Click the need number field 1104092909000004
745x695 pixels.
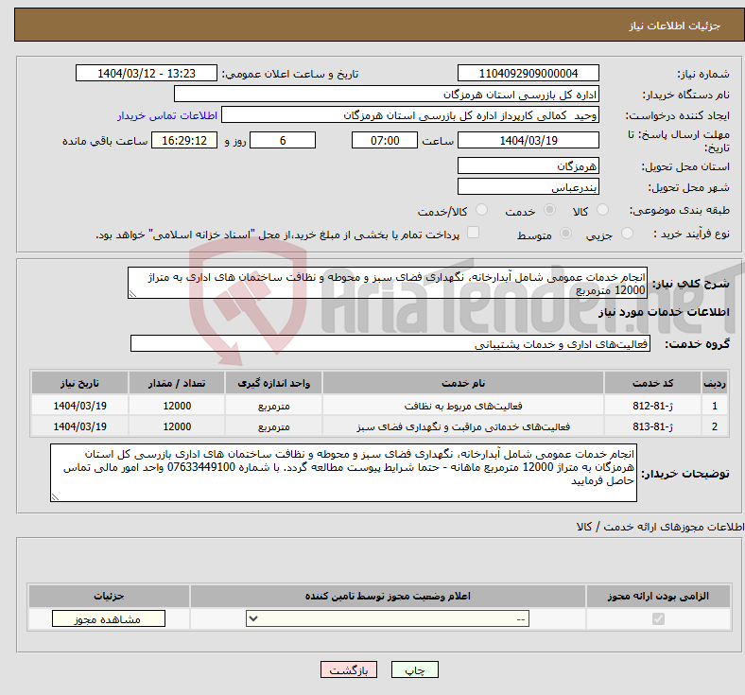click(x=528, y=73)
